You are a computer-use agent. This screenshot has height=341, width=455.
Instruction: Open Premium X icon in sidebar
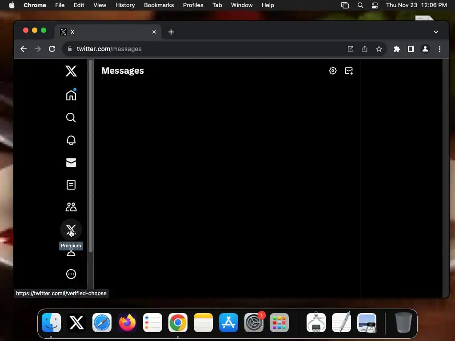click(x=71, y=230)
